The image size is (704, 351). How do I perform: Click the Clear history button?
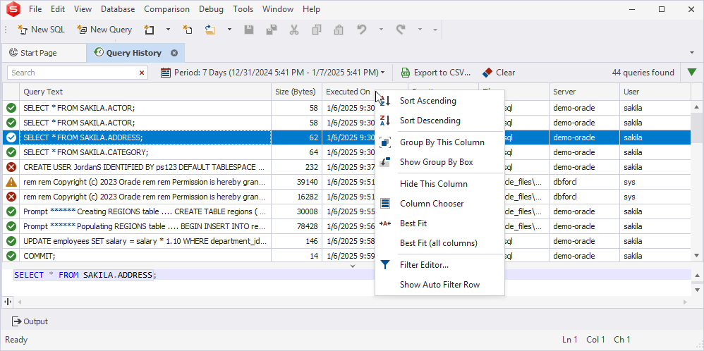498,73
